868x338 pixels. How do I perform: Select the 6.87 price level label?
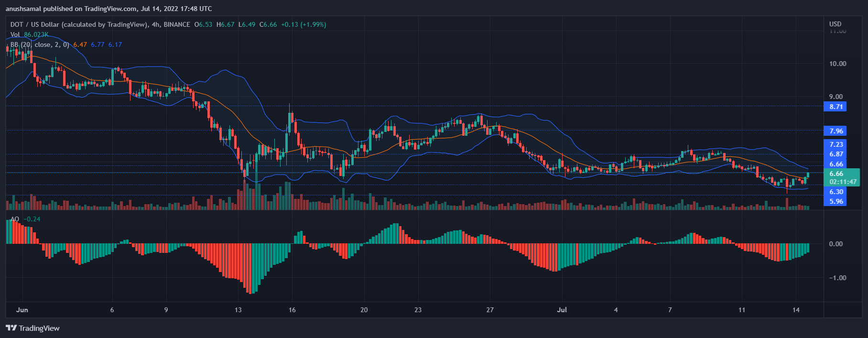point(835,154)
